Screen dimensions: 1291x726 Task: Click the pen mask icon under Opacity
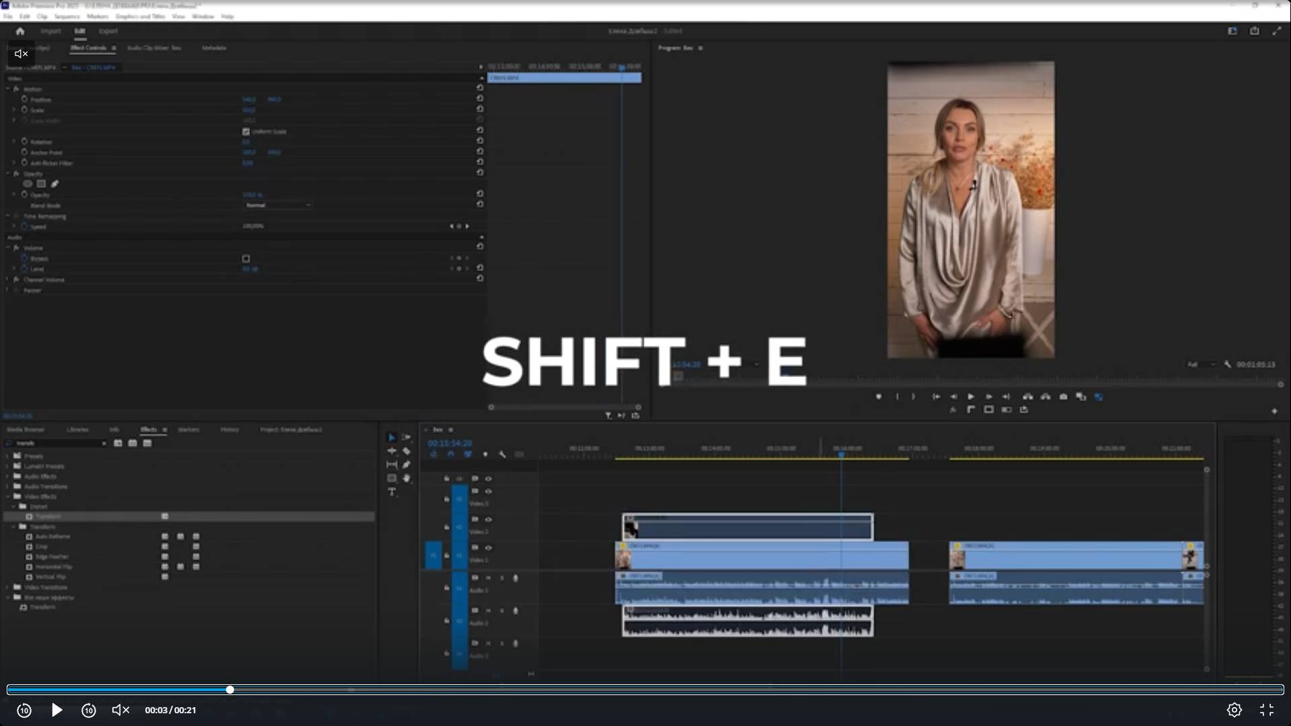[x=55, y=184]
